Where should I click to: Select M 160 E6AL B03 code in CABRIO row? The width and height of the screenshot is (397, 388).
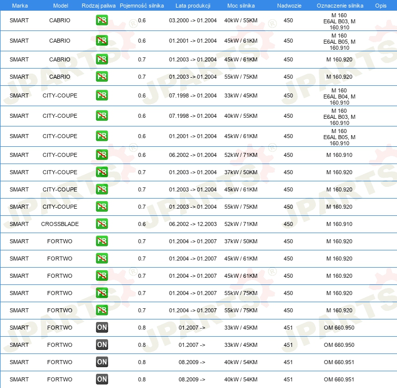339,21
